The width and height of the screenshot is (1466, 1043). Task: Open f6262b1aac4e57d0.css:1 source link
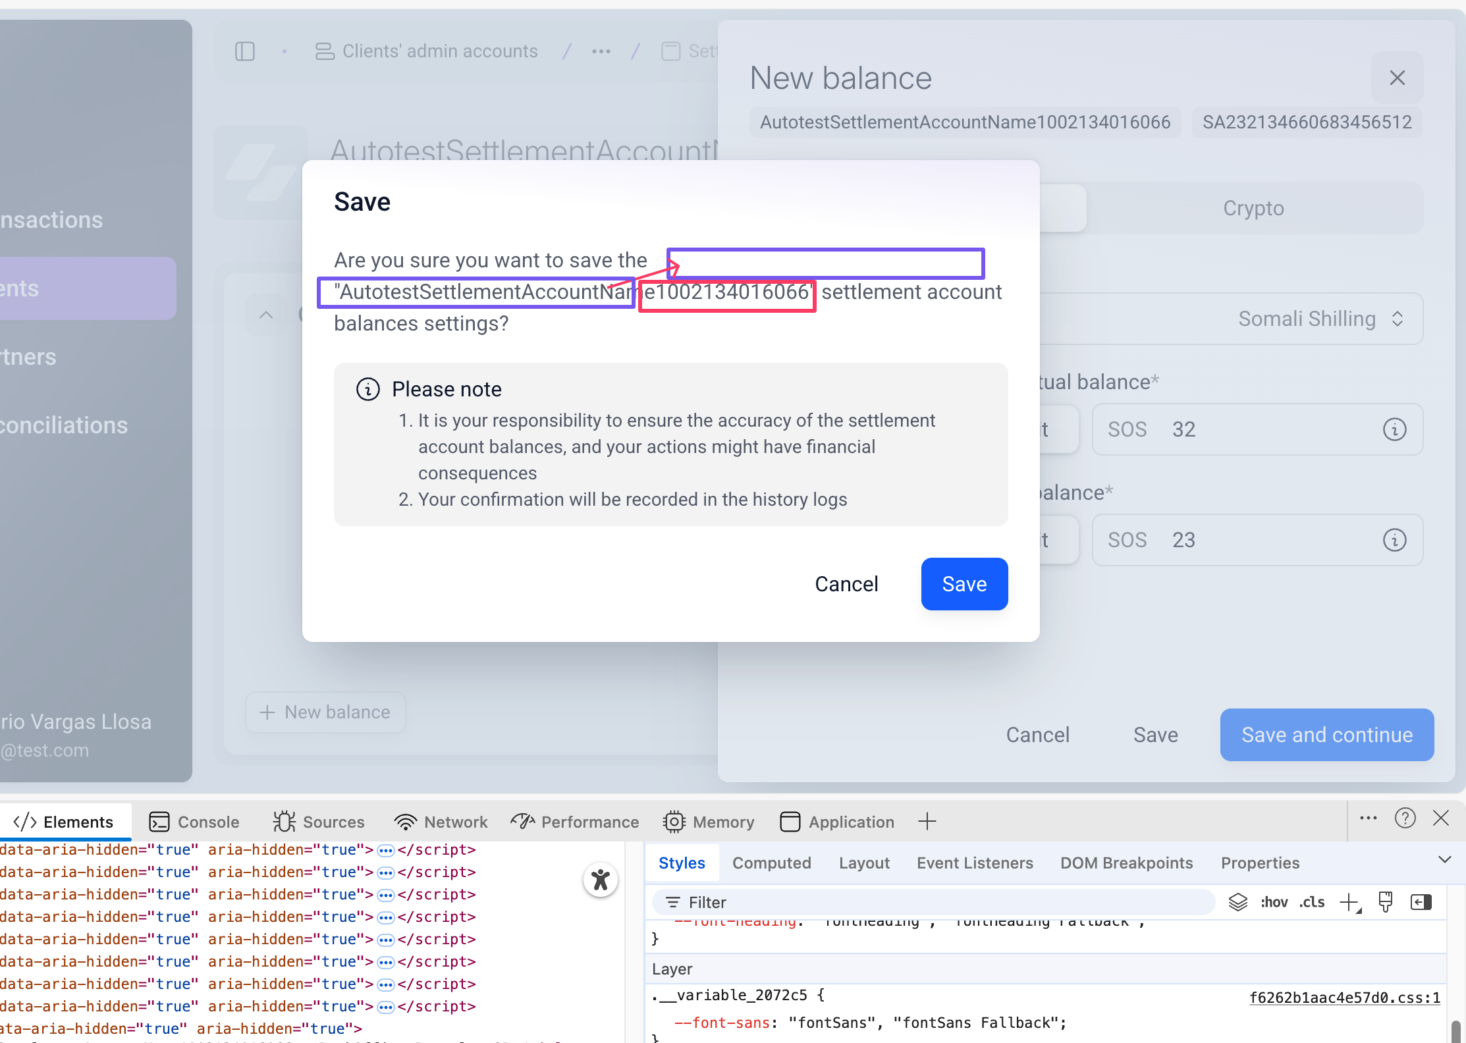[x=1344, y=998]
